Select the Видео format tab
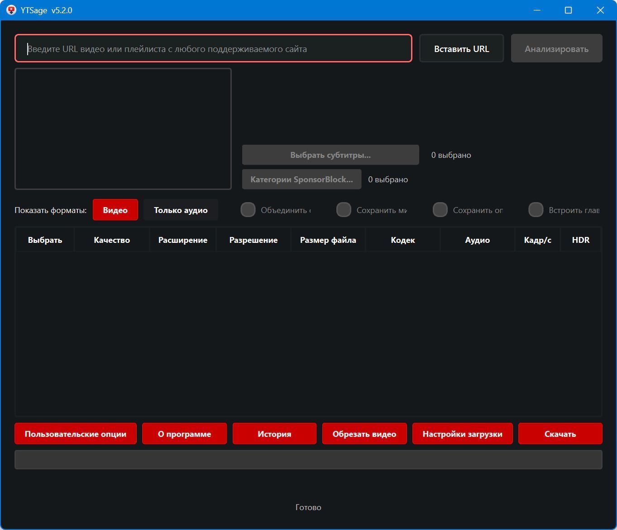Viewport: 617px width, 530px height. [x=115, y=210]
